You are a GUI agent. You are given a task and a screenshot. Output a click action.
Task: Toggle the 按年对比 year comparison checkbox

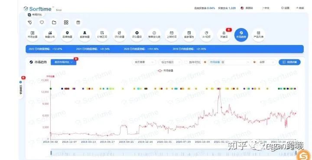(185, 62)
